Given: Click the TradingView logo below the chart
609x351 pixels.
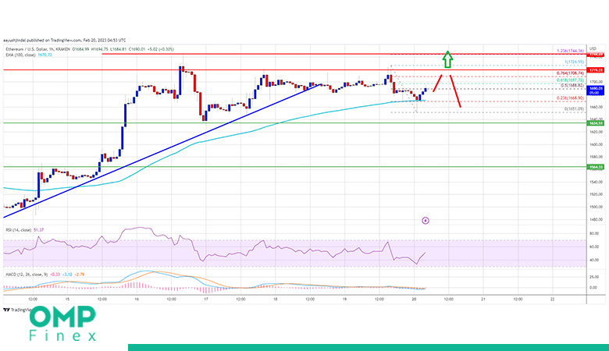Looking at the screenshot, I should 16,310.
